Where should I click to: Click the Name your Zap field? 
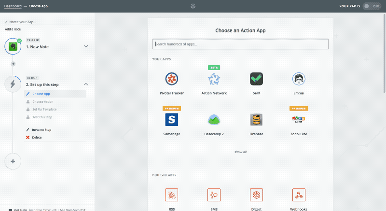47,22
